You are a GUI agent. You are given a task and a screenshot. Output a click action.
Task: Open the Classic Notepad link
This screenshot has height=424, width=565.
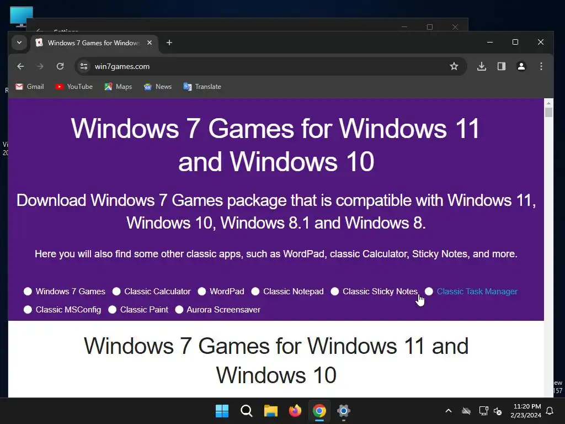[294, 291]
